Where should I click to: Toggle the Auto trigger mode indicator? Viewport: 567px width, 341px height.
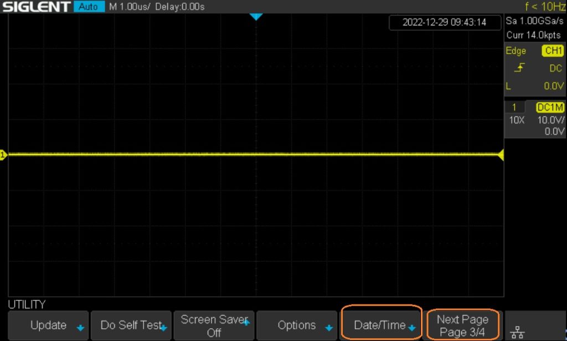[x=89, y=7]
